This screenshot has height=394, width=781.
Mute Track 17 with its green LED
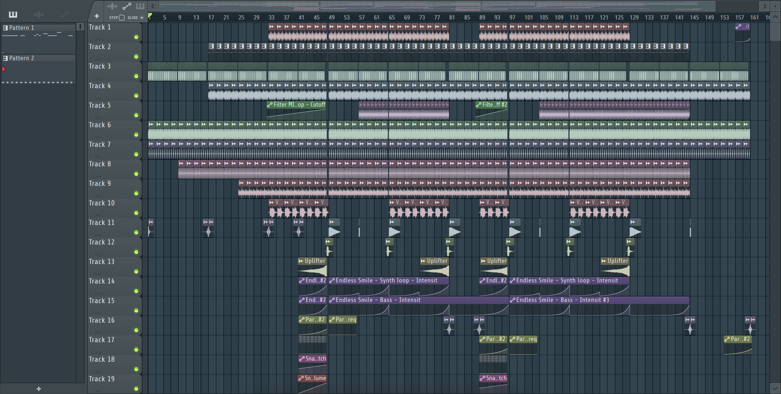click(x=136, y=349)
